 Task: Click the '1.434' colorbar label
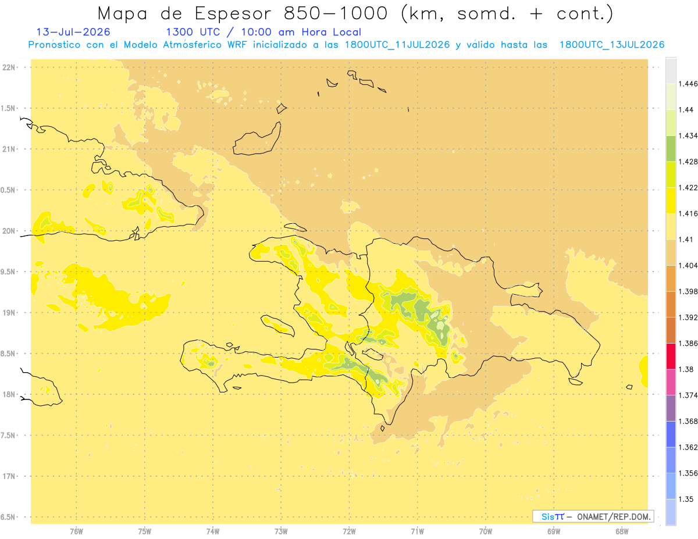[688, 135]
